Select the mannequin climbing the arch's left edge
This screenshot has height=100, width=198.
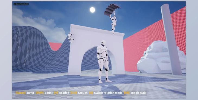pos(71,38)
